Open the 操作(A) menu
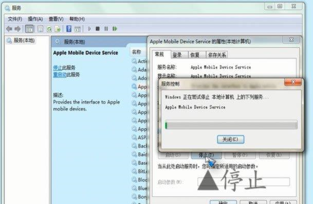Image resolution: width=313 pixels, height=204 pixels. click(x=35, y=19)
